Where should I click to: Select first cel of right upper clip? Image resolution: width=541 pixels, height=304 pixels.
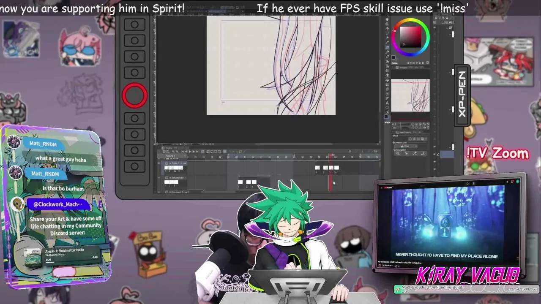(x=317, y=168)
